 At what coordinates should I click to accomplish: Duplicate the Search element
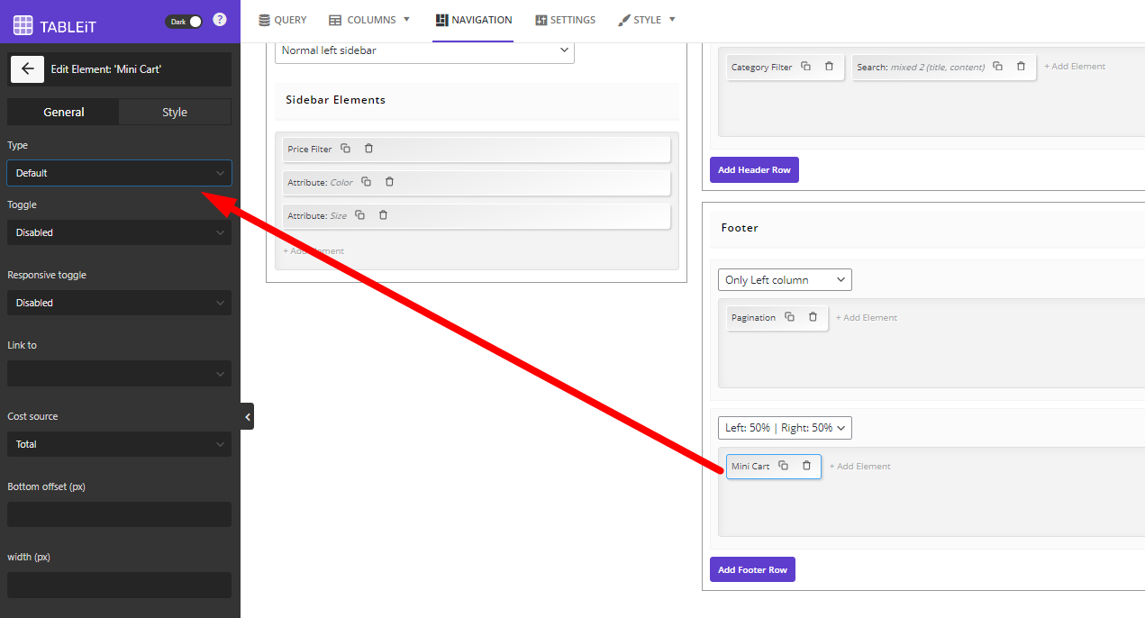point(998,67)
